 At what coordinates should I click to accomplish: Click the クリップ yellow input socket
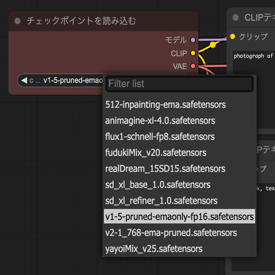pyautogui.click(x=232, y=36)
